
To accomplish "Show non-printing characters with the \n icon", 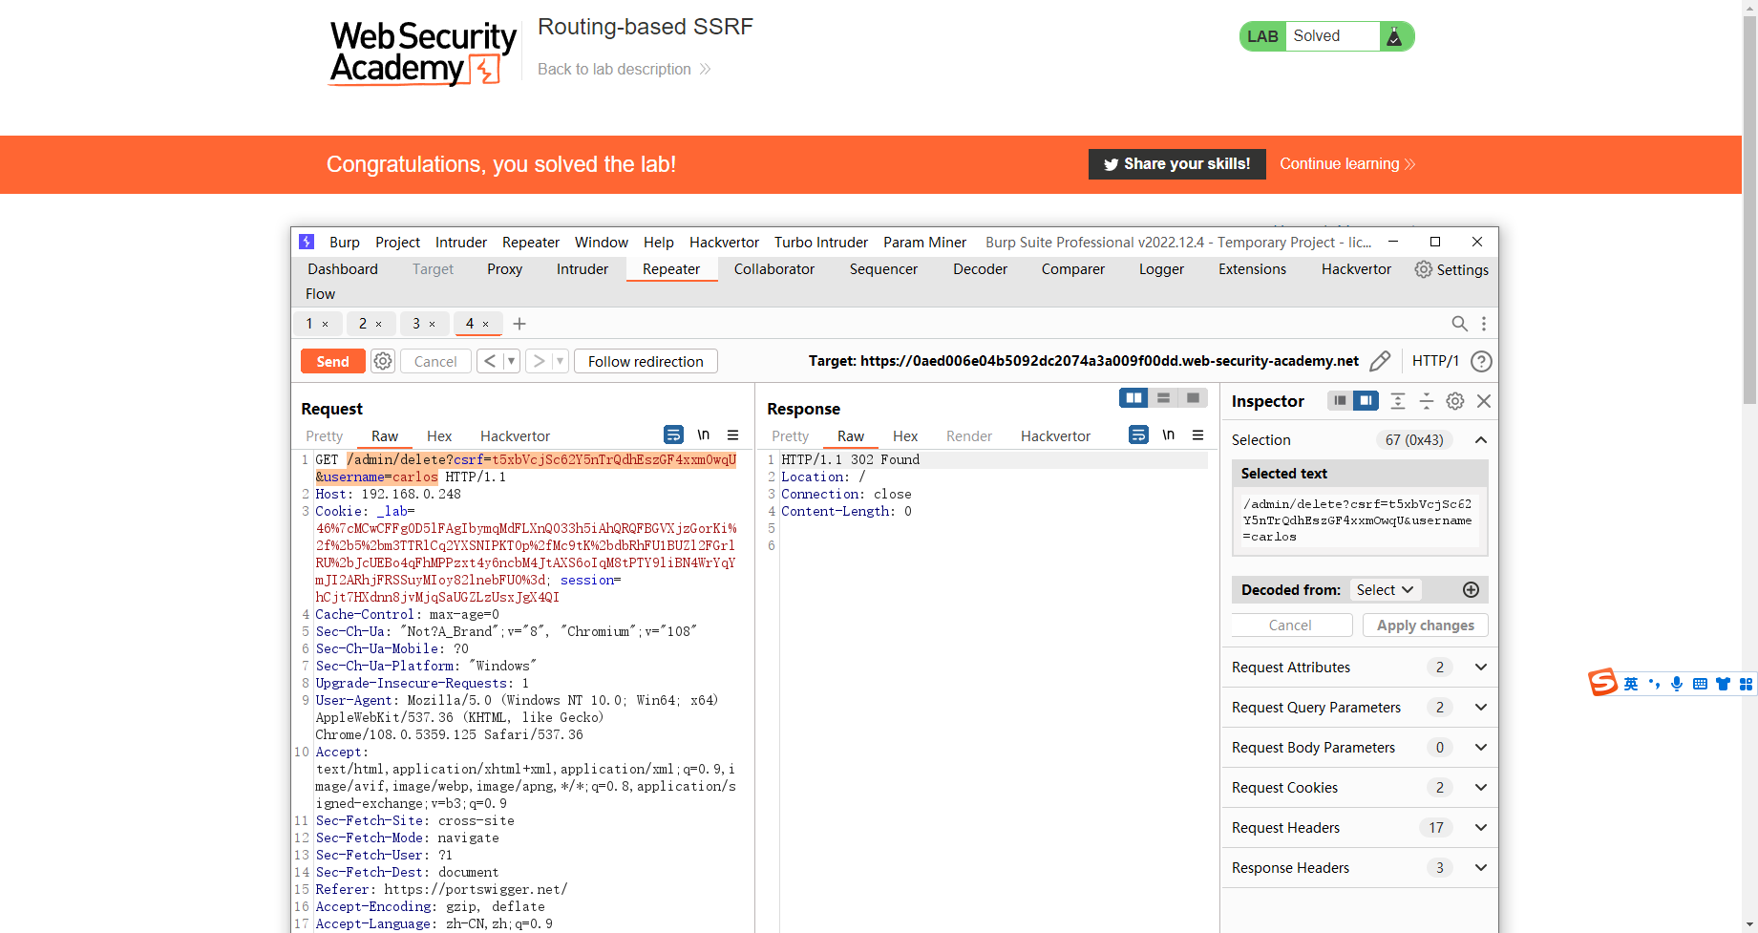I will pos(704,435).
